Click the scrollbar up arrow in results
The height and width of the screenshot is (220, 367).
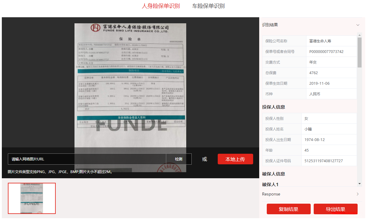(359, 34)
